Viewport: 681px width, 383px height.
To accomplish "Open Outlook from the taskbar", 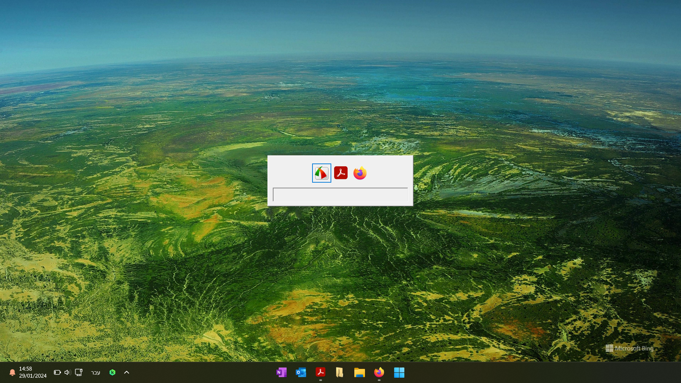I will click(x=301, y=372).
